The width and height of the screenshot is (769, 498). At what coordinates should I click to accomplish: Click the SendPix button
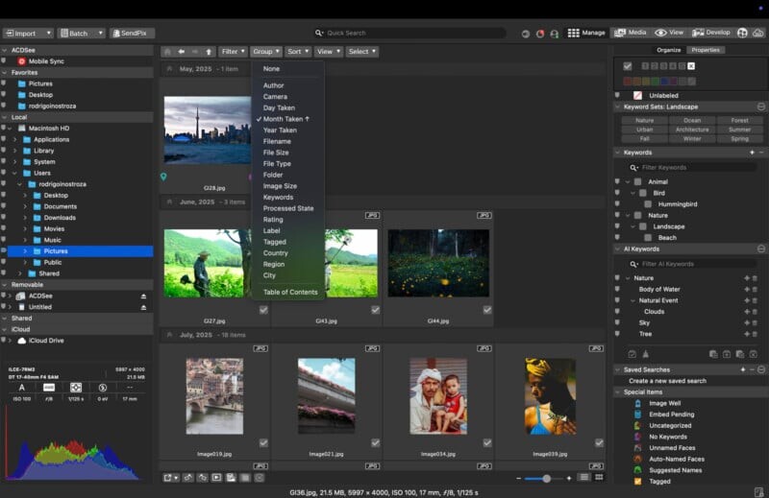pos(132,33)
